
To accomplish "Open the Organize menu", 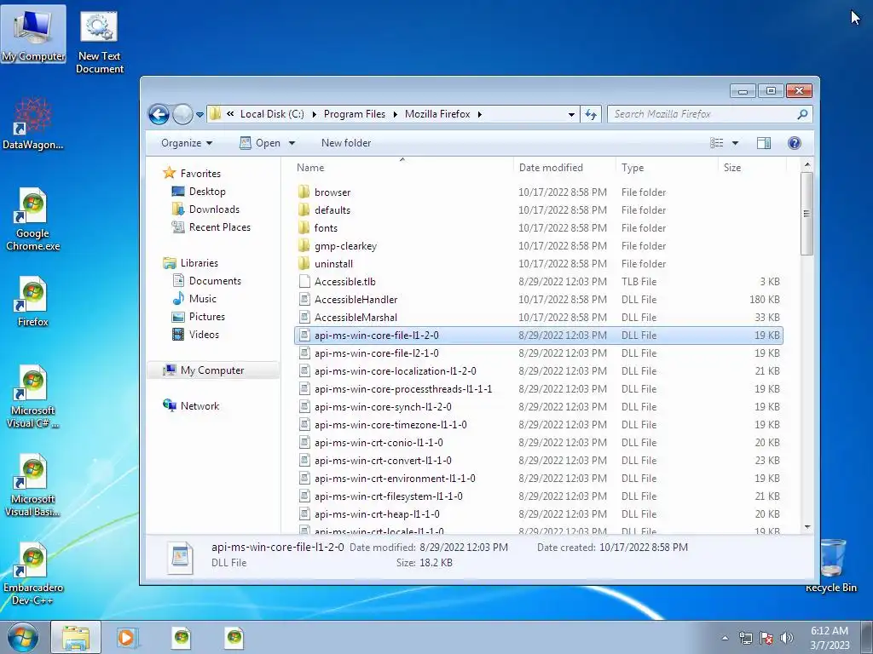I will (x=187, y=143).
